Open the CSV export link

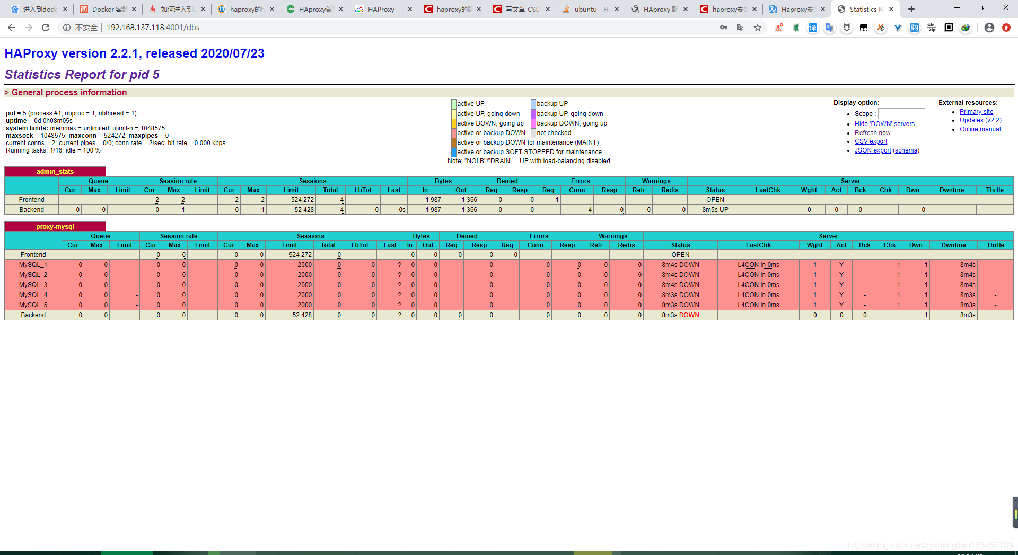tap(871, 141)
